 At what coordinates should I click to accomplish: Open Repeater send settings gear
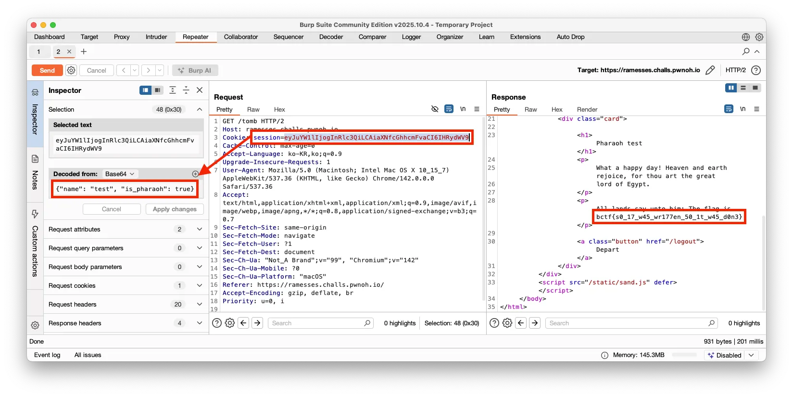pos(71,70)
